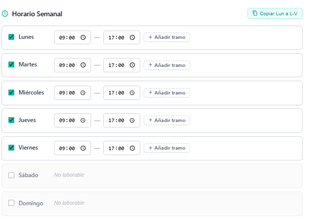Disable the Miércoles workday checkbox
The image size is (309, 220).
11,93
